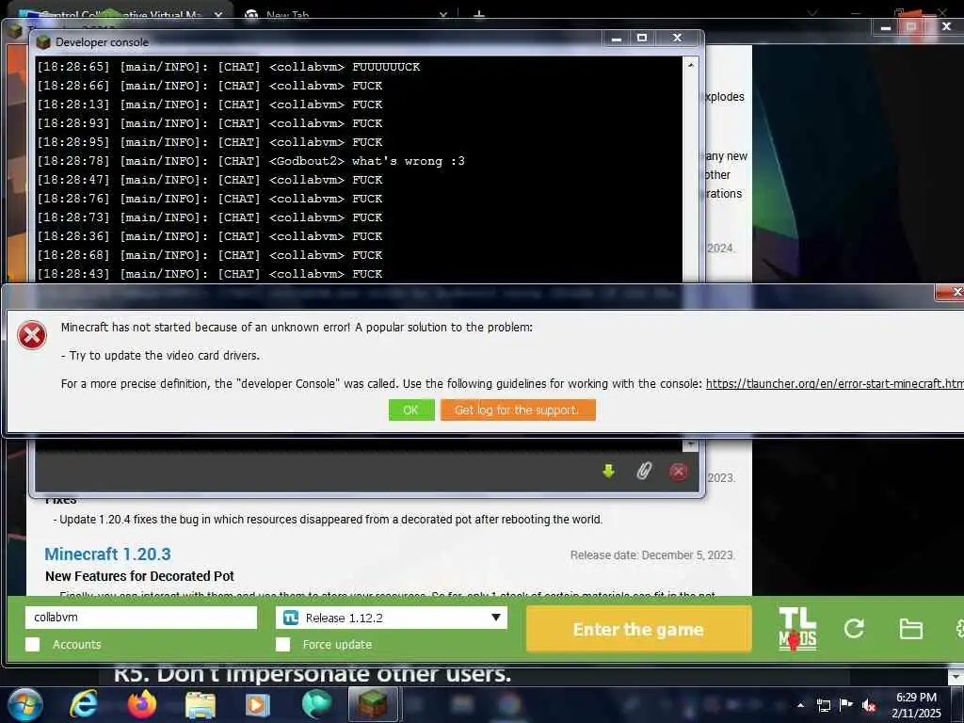Click the Developer console title bar cube icon
Screen dimensions: 964x723
tap(42, 41)
